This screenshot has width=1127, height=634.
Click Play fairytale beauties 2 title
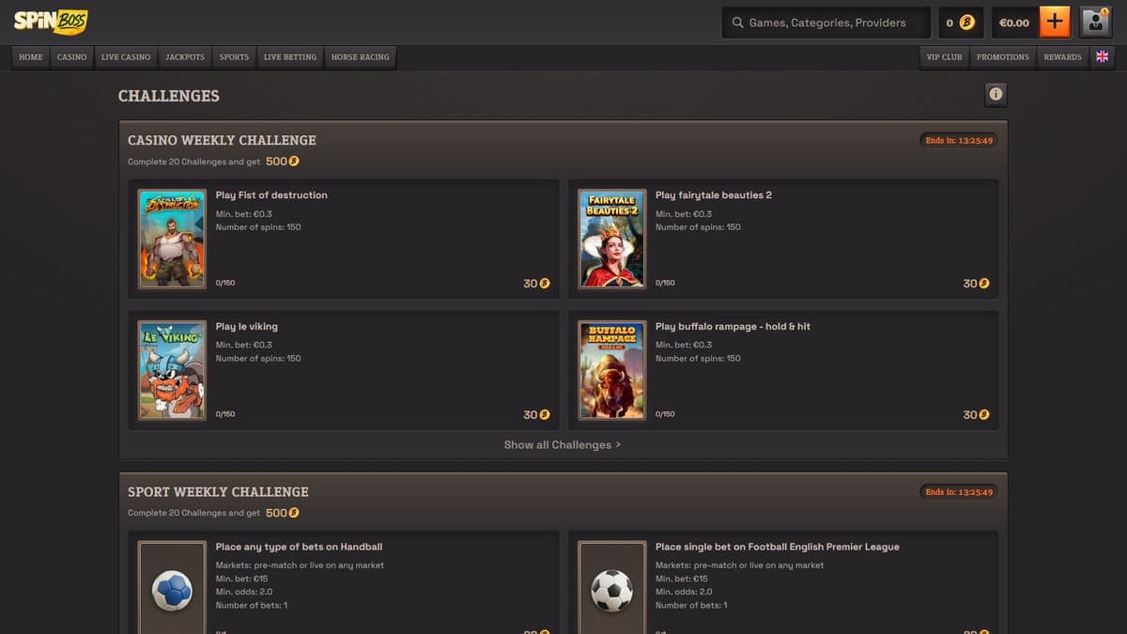[x=714, y=195]
